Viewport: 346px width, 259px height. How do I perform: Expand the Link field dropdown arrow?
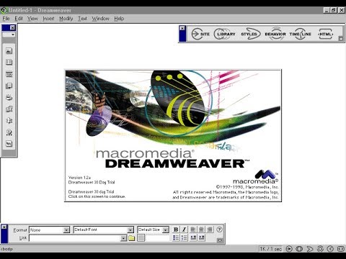click(123, 238)
